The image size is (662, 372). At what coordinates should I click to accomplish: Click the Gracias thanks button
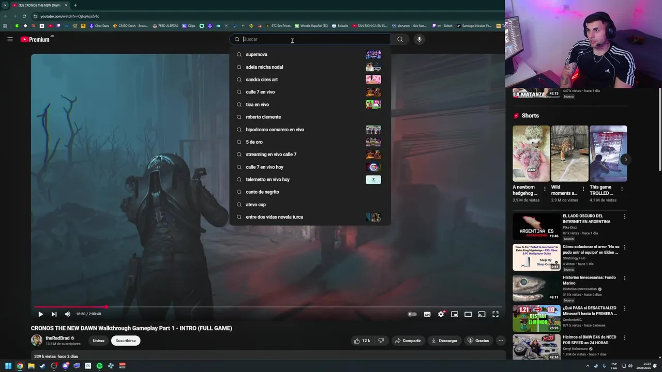478,340
